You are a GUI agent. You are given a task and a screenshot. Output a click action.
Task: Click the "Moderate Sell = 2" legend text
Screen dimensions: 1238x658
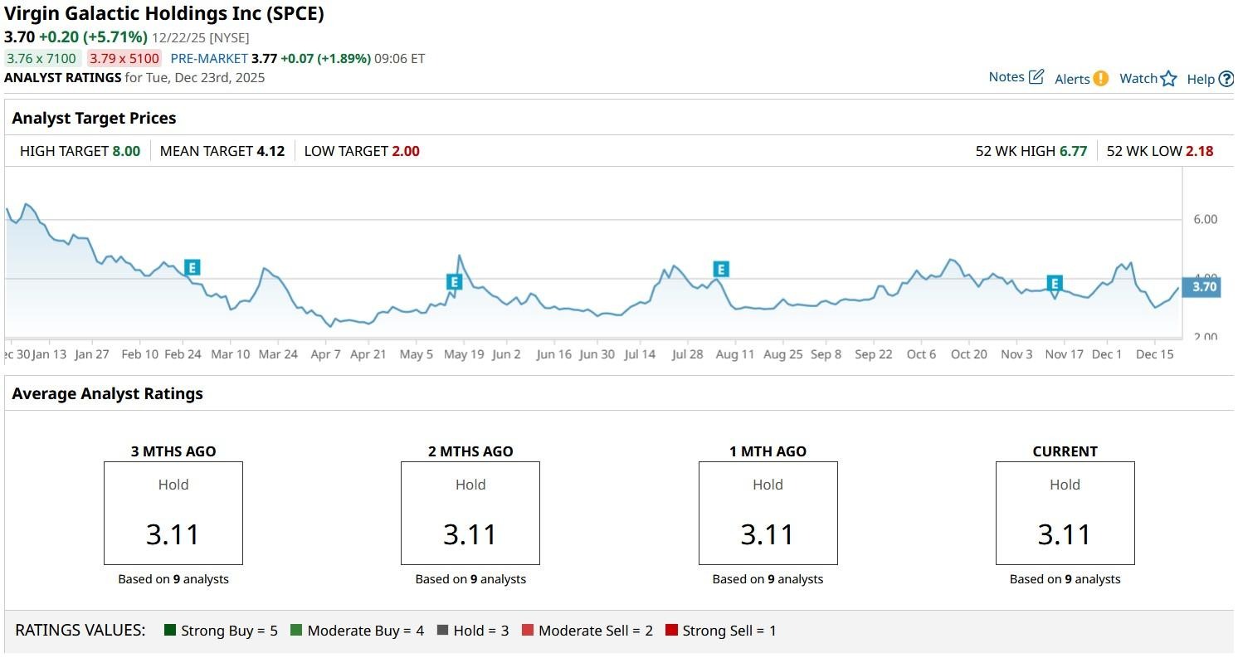coord(596,631)
